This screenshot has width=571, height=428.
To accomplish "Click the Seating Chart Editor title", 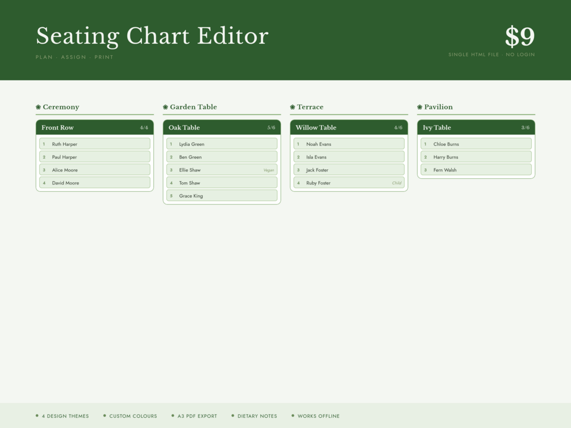I will pos(152,36).
